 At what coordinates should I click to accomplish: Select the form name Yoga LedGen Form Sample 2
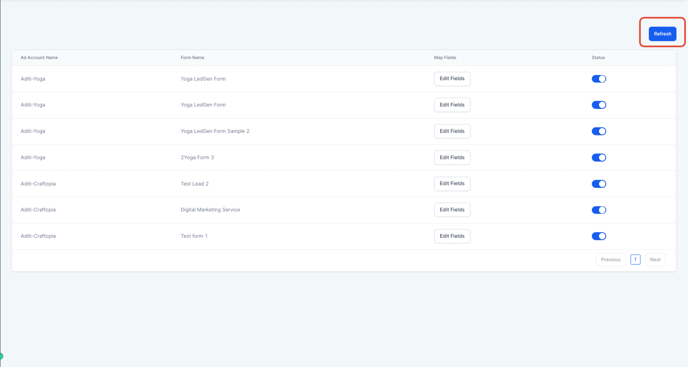[215, 131]
